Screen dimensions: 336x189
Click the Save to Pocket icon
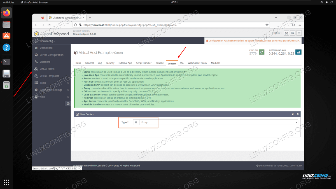click(293, 25)
